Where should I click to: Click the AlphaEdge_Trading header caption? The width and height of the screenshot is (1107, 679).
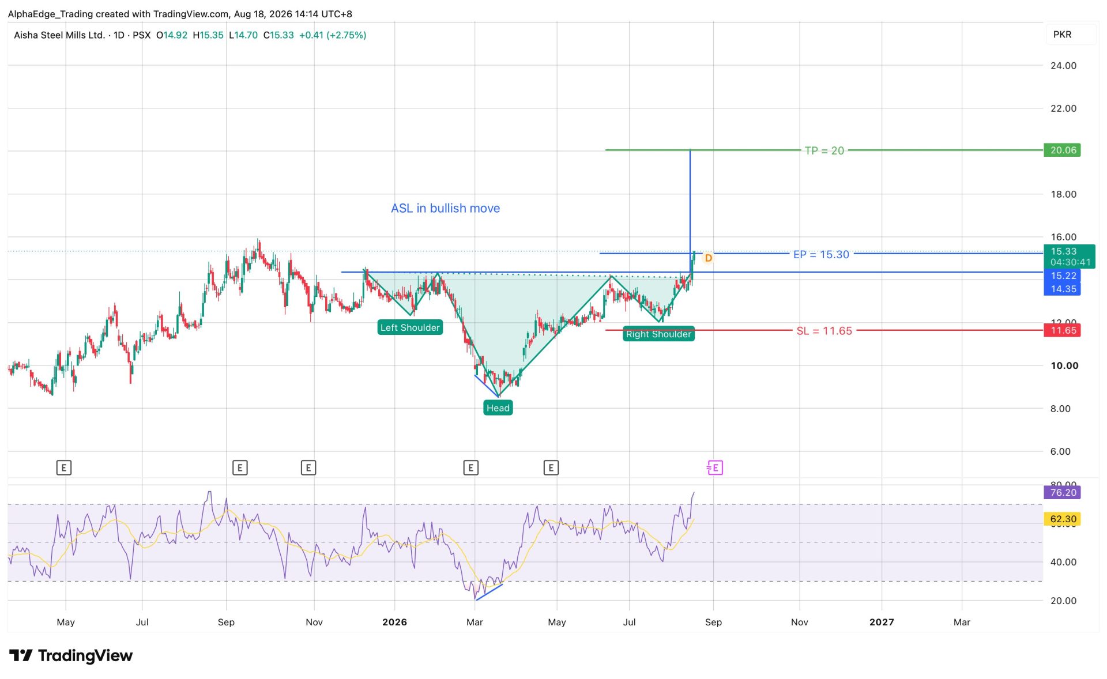point(180,14)
